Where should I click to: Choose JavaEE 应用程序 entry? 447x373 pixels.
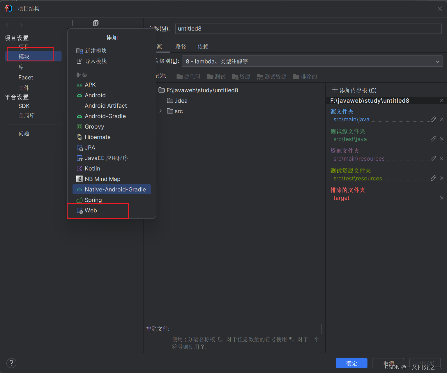pos(112,158)
